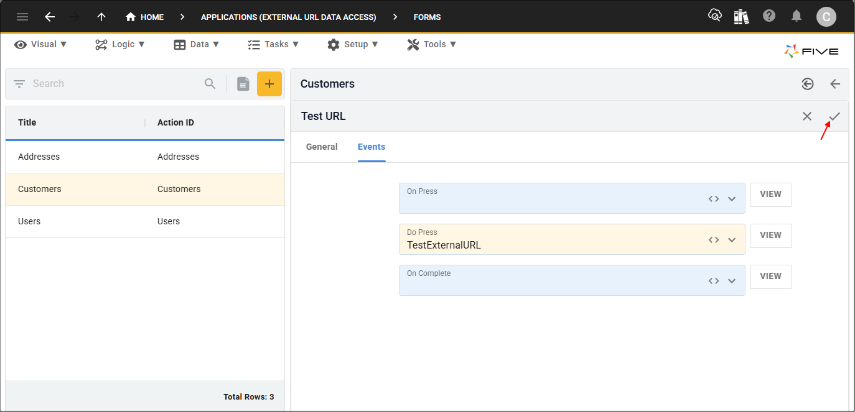
Task: Select the Addresses row in list
Action: 144,157
